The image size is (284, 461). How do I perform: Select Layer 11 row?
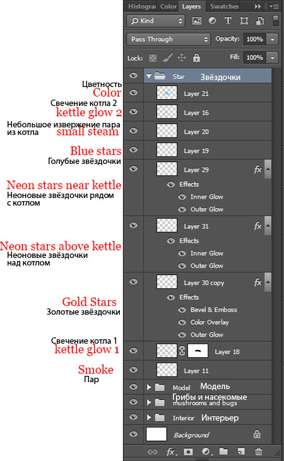(198, 370)
